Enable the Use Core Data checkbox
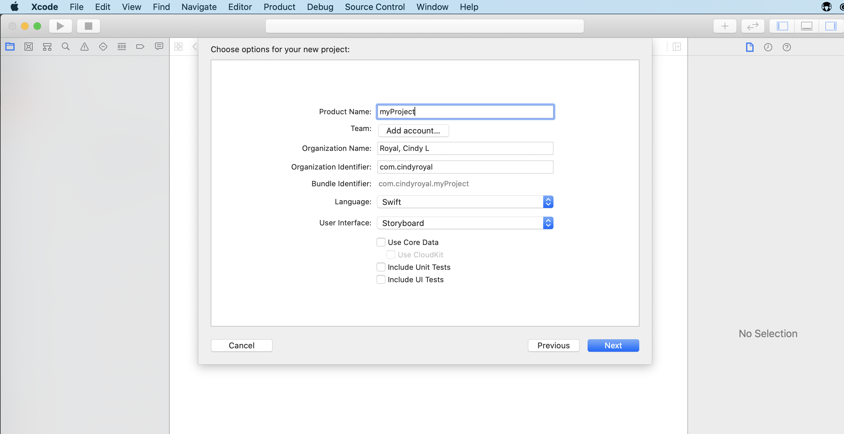844x434 pixels. tap(381, 242)
